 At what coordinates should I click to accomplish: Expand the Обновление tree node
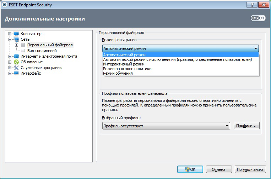tap(10, 62)
